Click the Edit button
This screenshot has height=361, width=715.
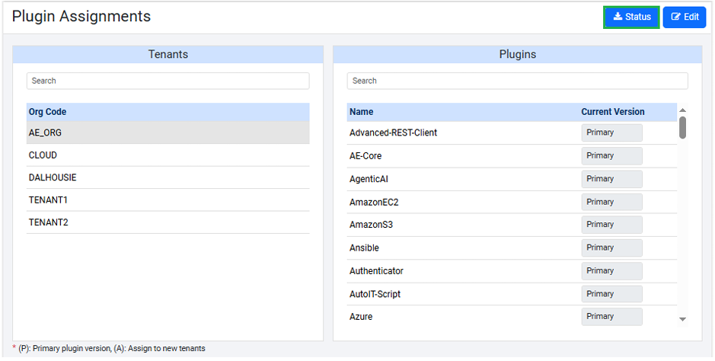tap(685, 18)
